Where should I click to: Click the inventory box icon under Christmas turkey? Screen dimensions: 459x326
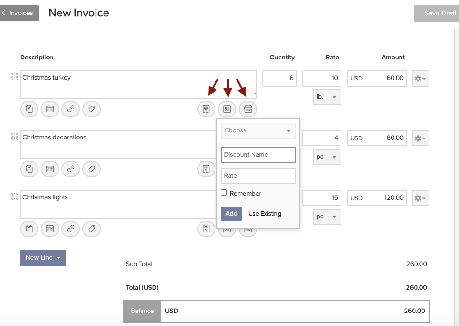248,109
